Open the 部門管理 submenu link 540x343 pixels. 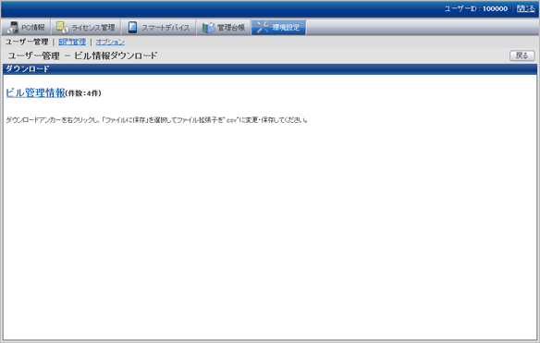[72, 42]
